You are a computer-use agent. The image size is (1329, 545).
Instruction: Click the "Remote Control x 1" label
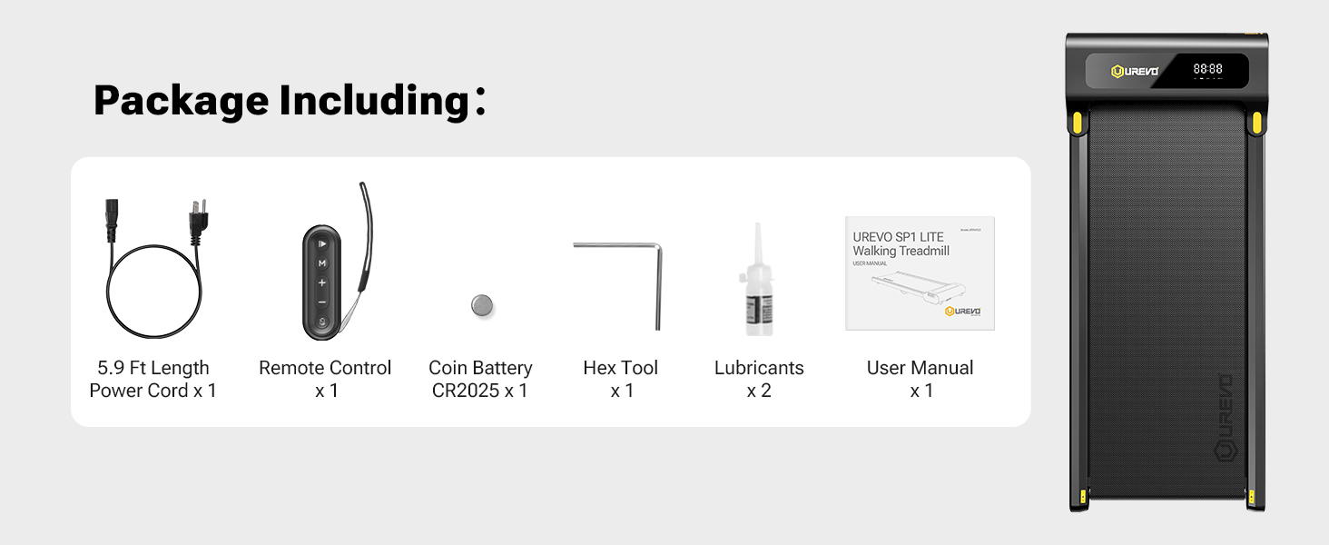pos(325,379)
